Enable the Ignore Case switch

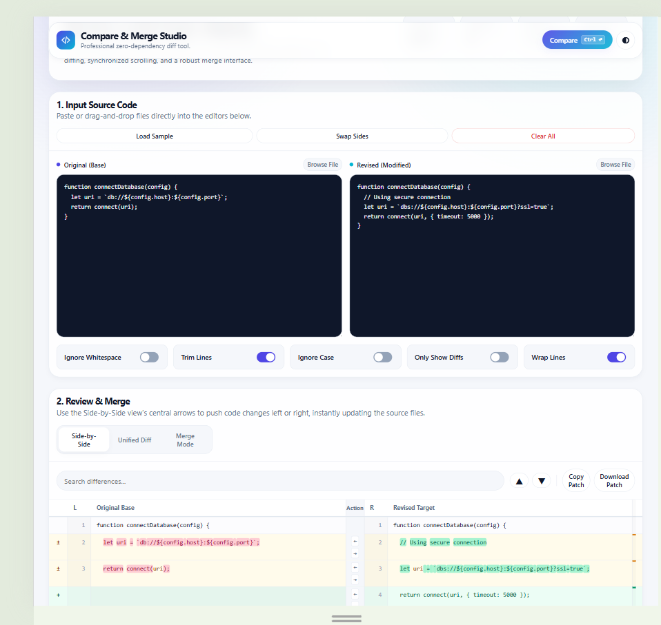tap(383, 358)
